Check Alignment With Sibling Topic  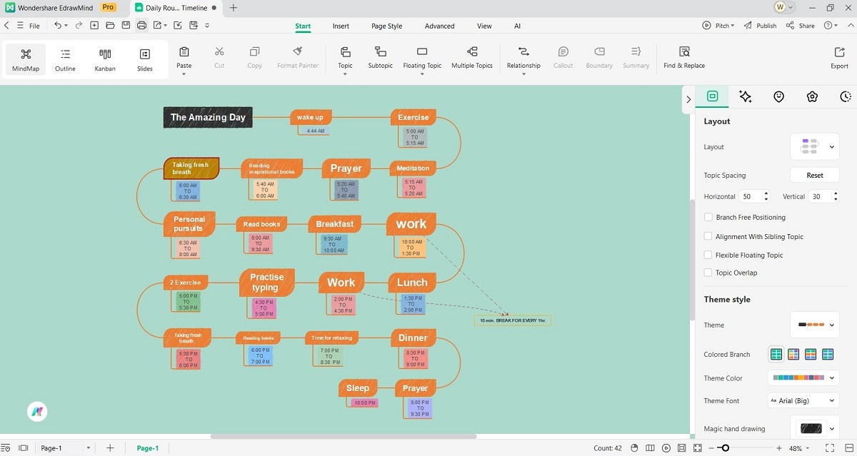(x=708, y=236)
